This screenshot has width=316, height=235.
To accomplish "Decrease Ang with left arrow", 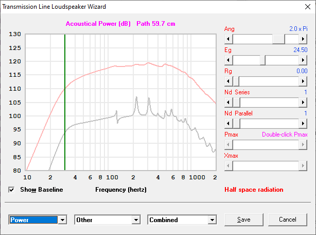I will (229, 39).
